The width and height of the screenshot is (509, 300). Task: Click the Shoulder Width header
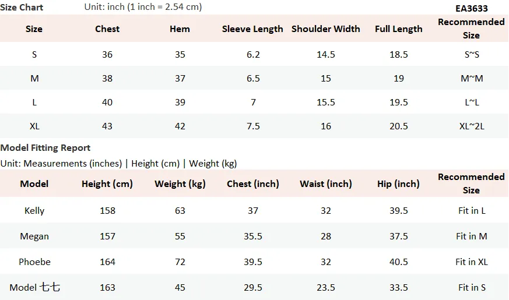(325, 29)
